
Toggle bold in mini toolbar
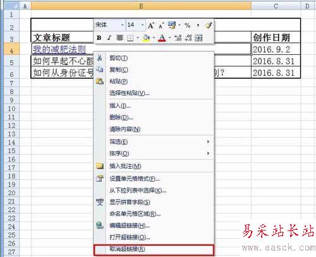click(99, 38)
